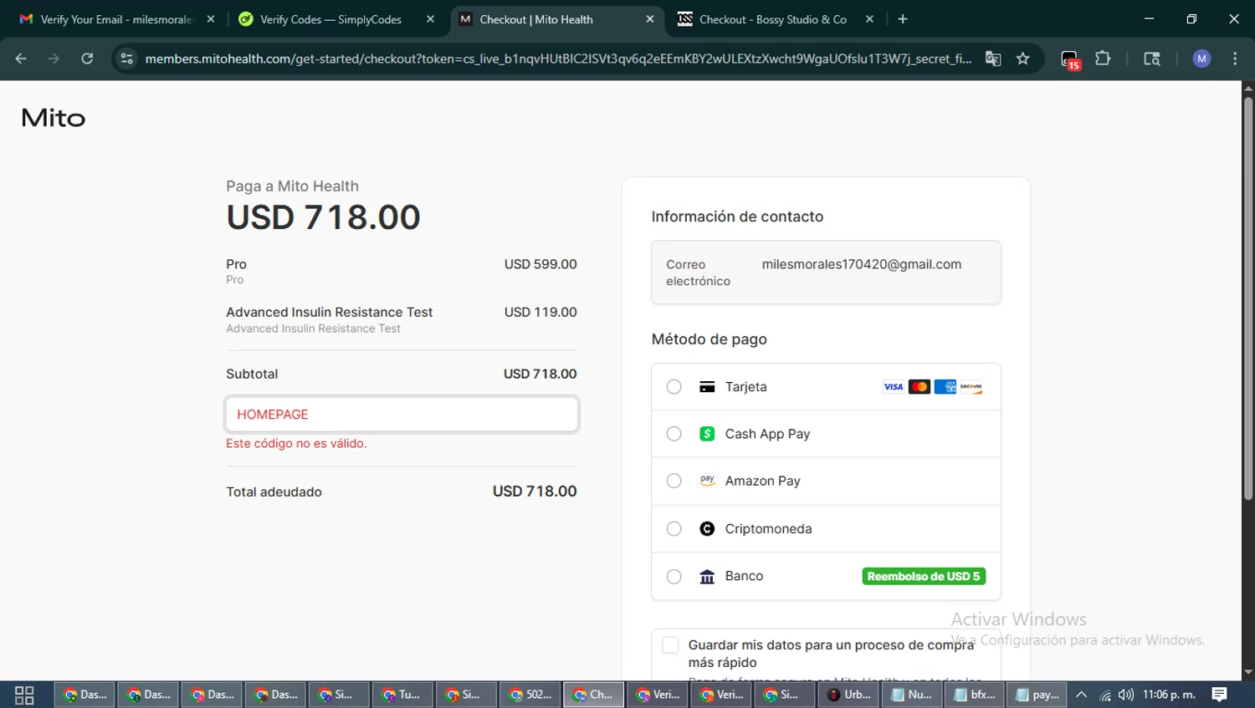This screenshot has width=1255, height=708.
Task: Open the M profile avatar
Action: click(x=1201, y=59)
